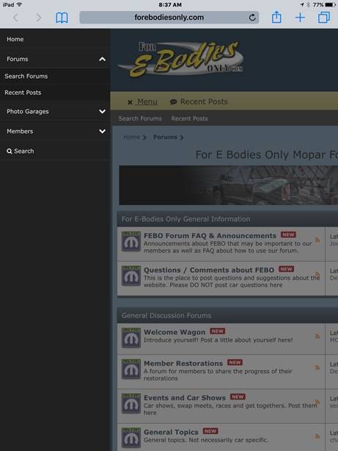Click the forebodiesonly.com address bar
The image size is (338, 451).
[169, 18]
